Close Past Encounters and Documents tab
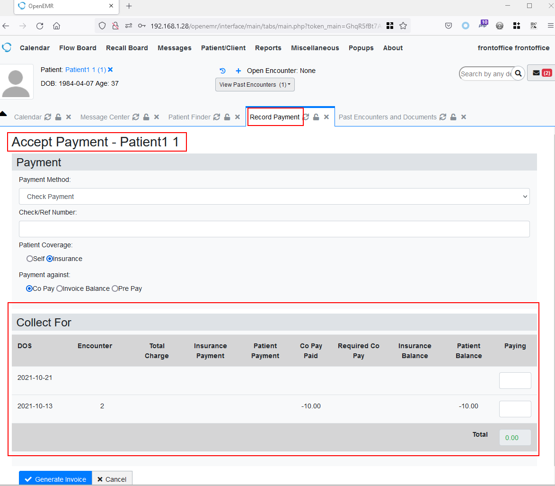Screen dimensions: 555x486 tap(464, 117)
